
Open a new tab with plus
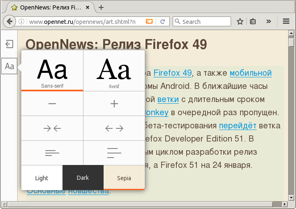point(101,7)
